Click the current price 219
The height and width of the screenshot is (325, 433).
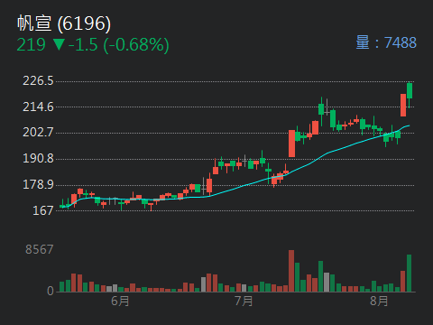[x=31, y=45]
